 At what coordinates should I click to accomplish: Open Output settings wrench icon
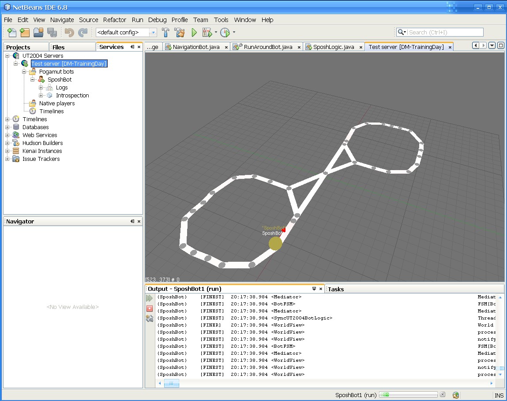point(150,319)
